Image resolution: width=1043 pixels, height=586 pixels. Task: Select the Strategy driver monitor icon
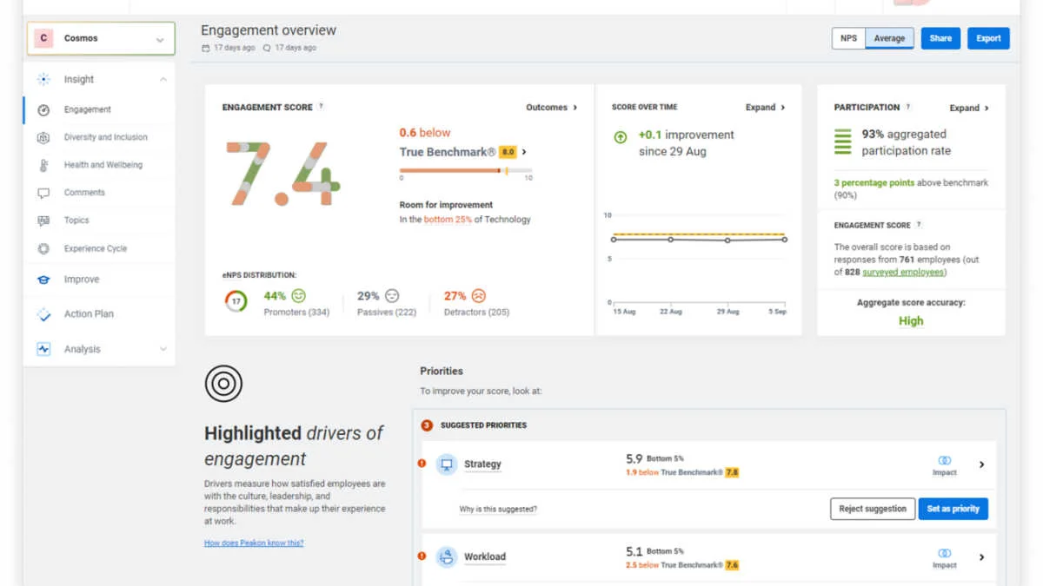pos(447,464)
